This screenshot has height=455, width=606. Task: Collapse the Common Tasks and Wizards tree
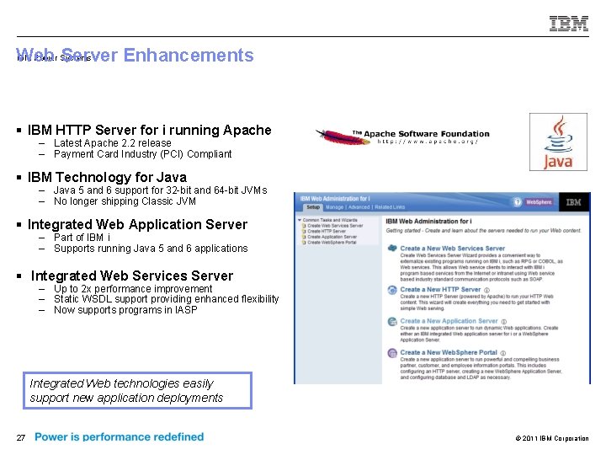[300, 220]
